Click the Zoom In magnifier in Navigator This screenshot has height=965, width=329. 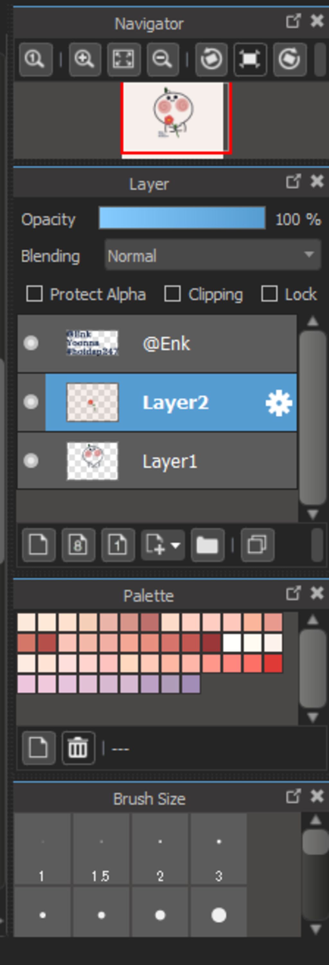[x=85, y=59]
